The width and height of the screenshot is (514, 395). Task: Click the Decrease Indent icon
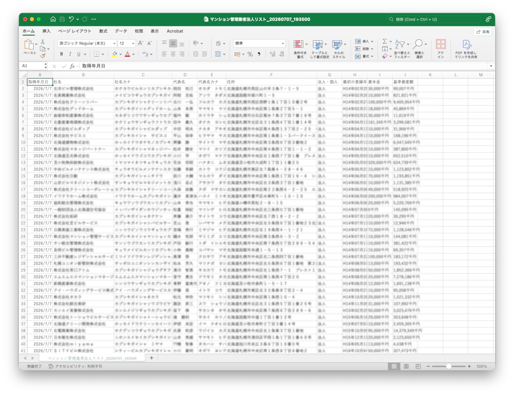[x=195, y=54]
